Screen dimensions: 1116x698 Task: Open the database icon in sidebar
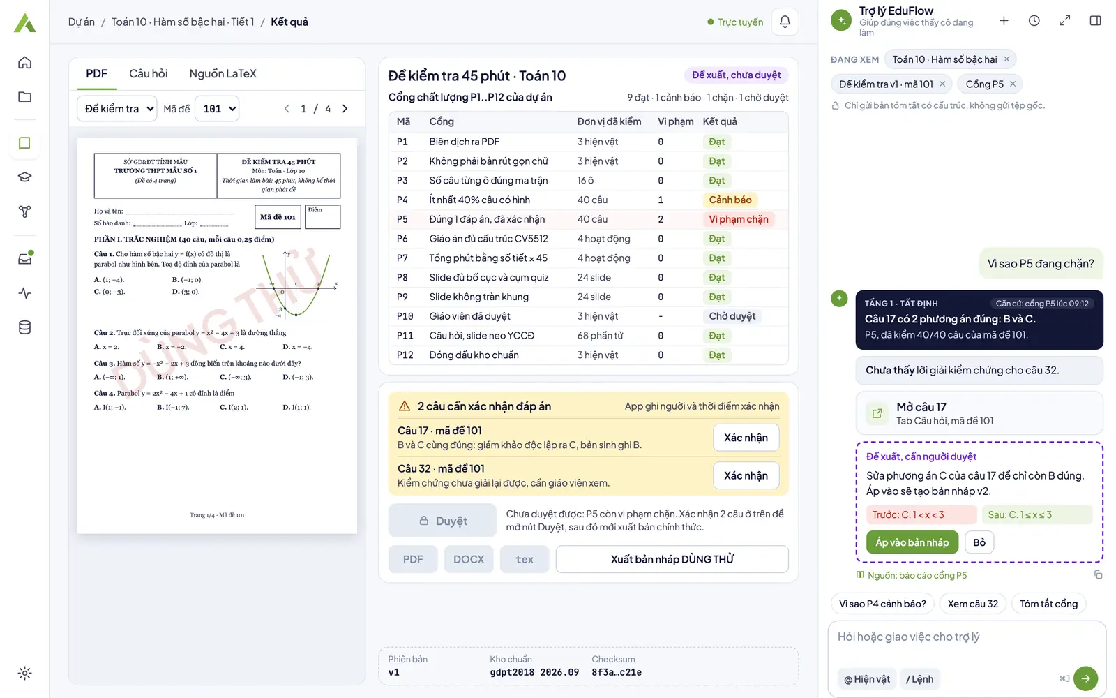pos(24,327)
